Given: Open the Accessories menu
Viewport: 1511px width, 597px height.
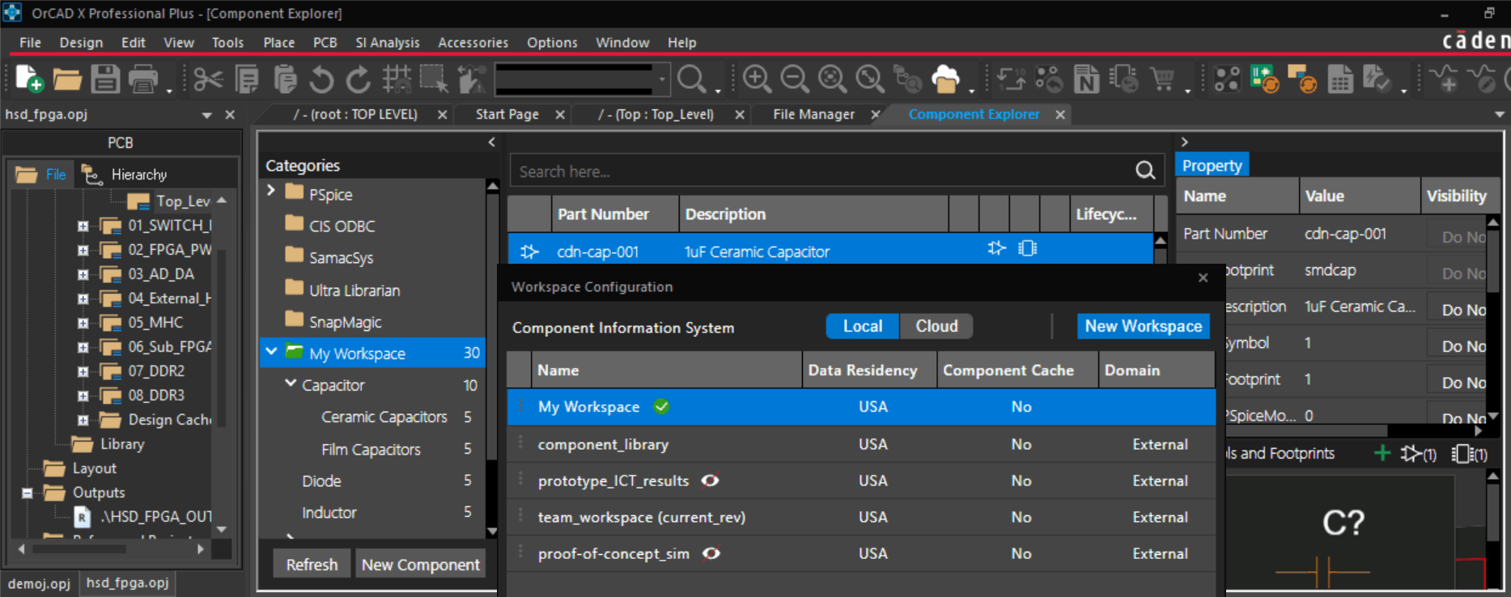Looking at the screenshot, I should [473, 42].
